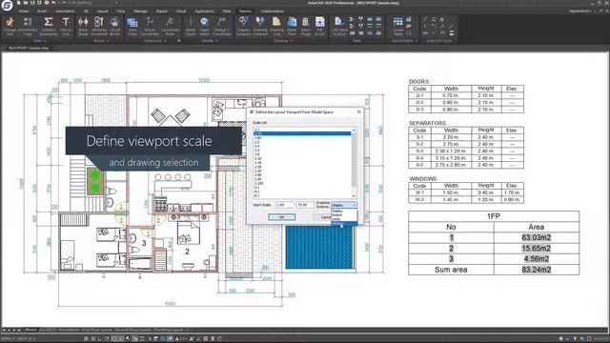Viewport: 610px width, 343px height.
Task: Select the Change Z Coordinate tool
Action: (x=222, y=27)
